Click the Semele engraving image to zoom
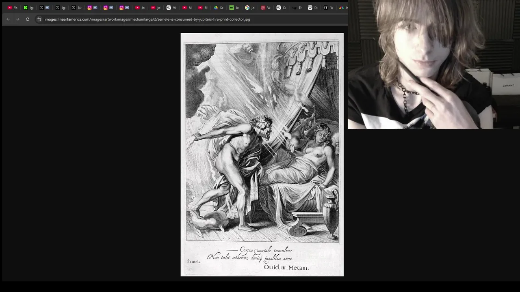 coord(262,155)
